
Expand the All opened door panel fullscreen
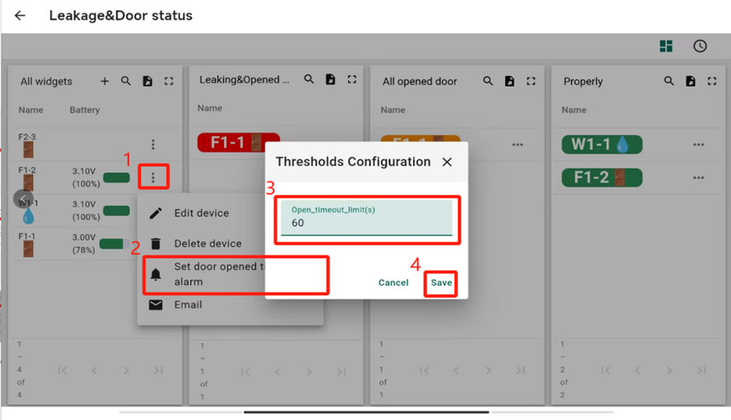(x=531, y=82)
